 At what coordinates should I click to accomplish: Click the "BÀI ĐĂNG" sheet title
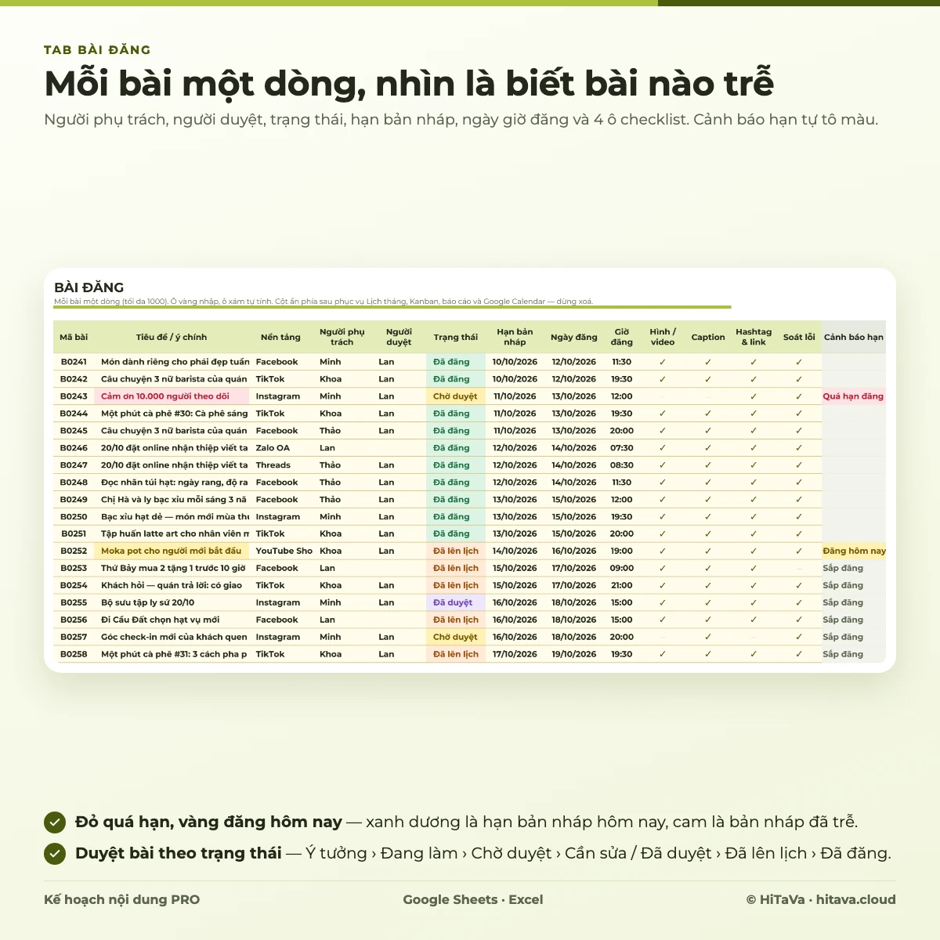[89, 287]
